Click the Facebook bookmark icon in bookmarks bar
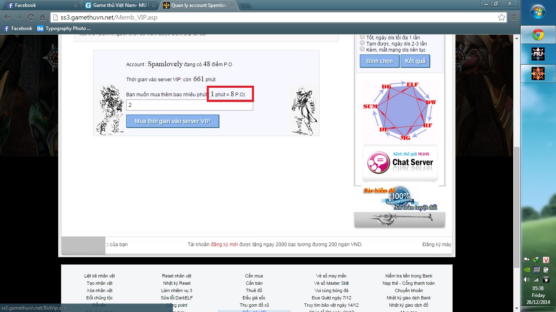This screenshot has height=312, width=556. pyautogui.click(x=6, y=28)
